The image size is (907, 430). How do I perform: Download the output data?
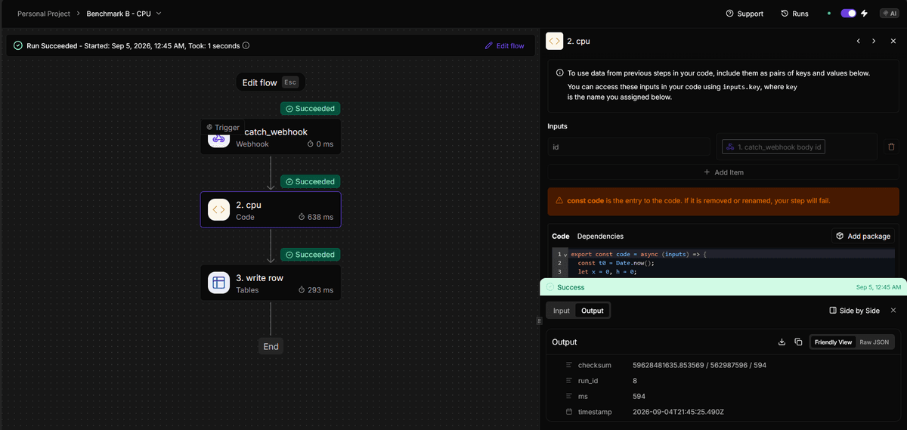[x=782, y=342]
